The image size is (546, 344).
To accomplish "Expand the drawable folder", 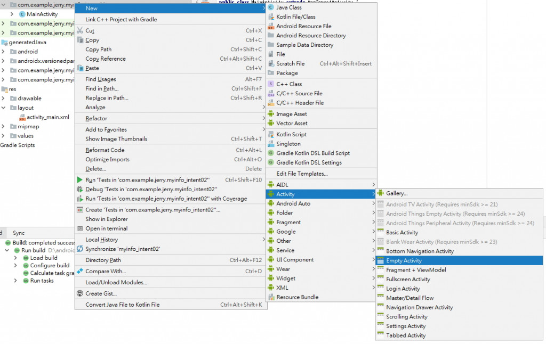I will point(3,99).
